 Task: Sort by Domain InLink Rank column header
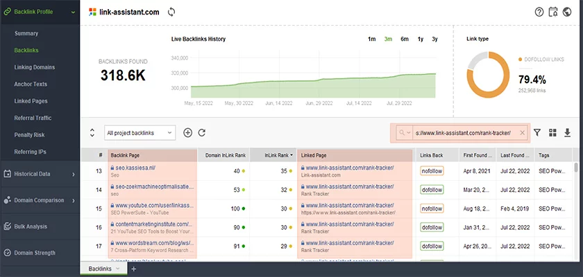223,155
